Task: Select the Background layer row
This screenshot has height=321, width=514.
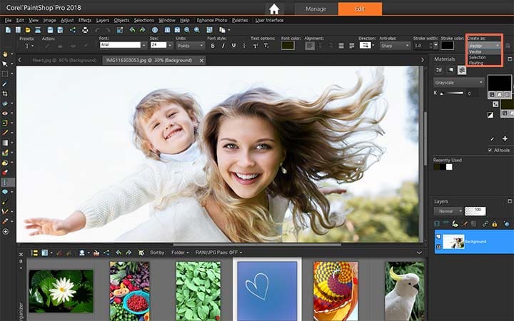Action: point(474,242)
